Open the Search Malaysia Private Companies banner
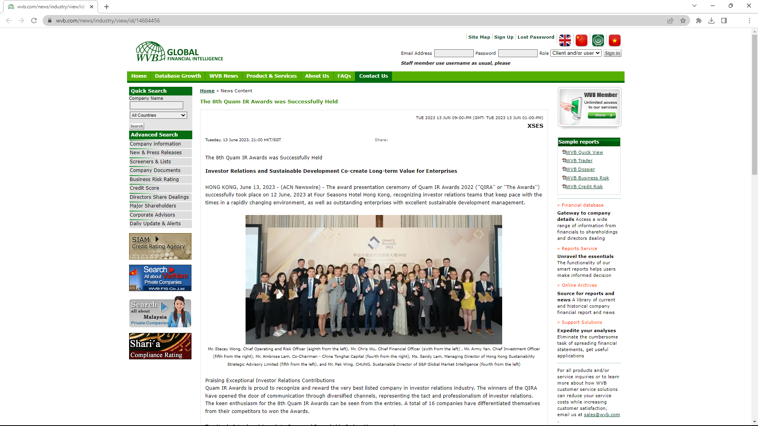Viewport: 758px width, 426px height. [x=160, y=313]
